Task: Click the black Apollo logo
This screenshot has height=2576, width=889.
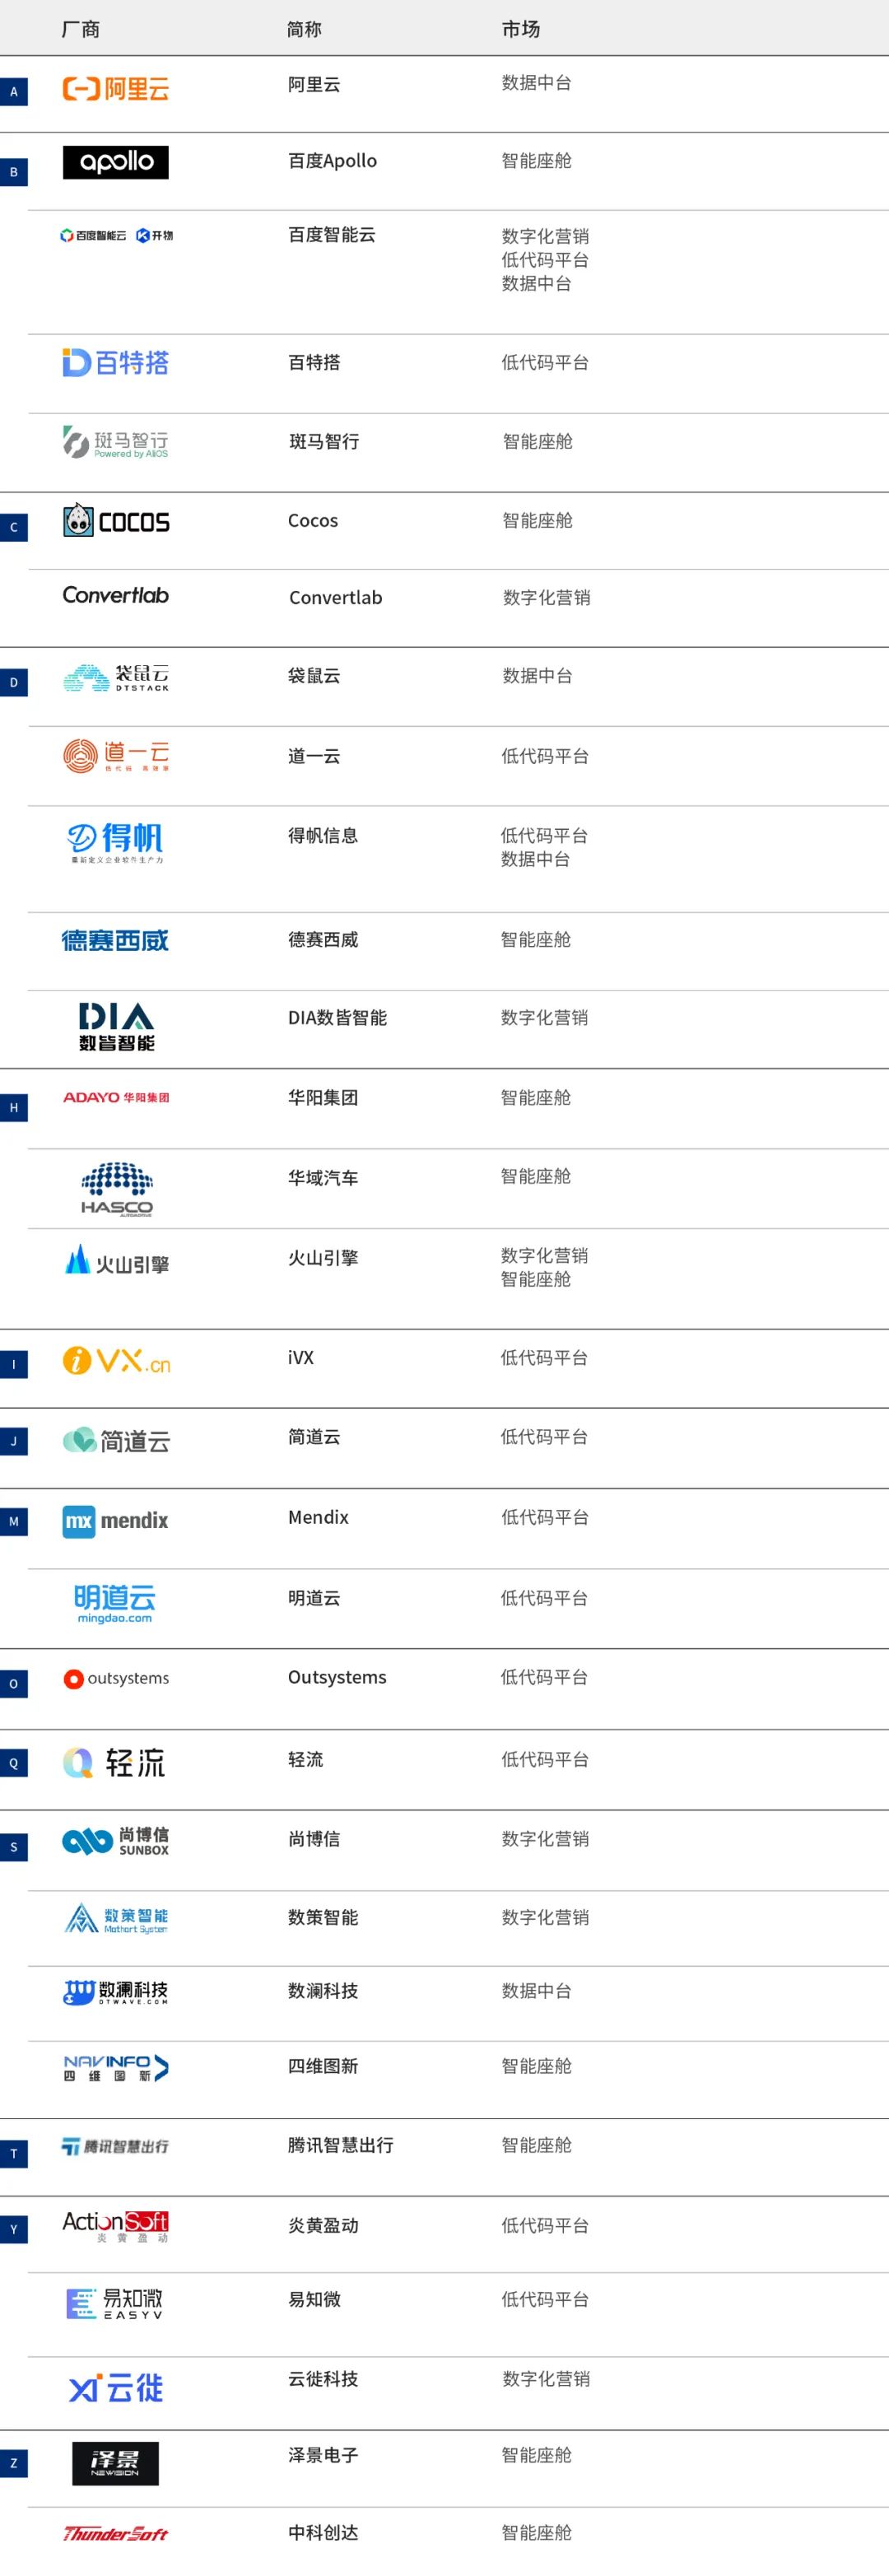Action: [115, 162]
